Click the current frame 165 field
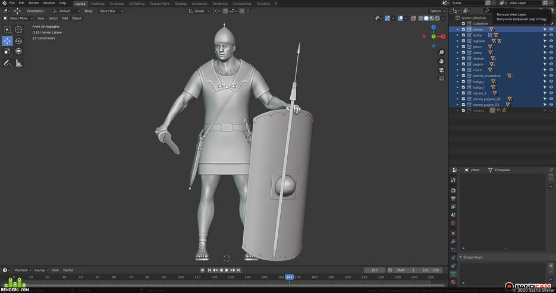Image resolution: width=556 pixels, height=293 pixels. click(x=375, y=270)
